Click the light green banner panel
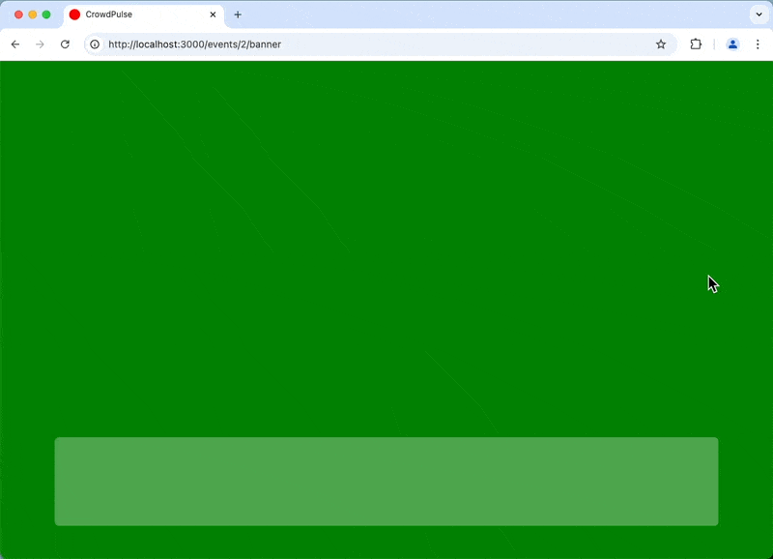 (x=386, y=482)
